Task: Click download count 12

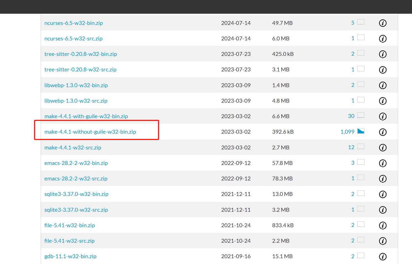Action: [x=351, y=147]
